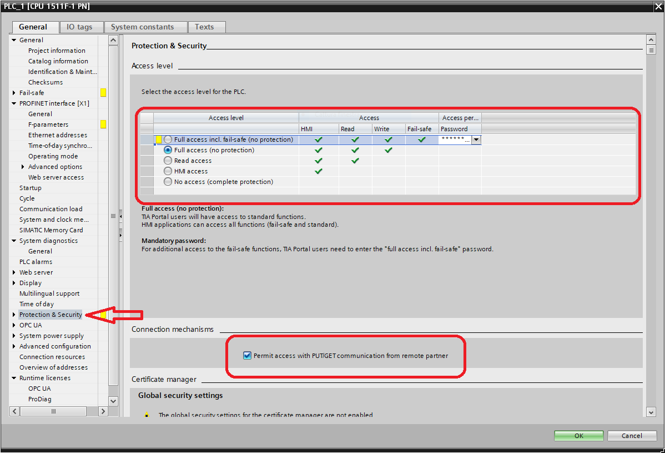Viewport: 665px width, 453px height.
Task: Select Project information in the tree
Action: (x=57, y=51)
